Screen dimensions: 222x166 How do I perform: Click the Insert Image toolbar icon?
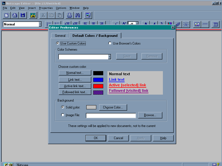click(197, 24)
